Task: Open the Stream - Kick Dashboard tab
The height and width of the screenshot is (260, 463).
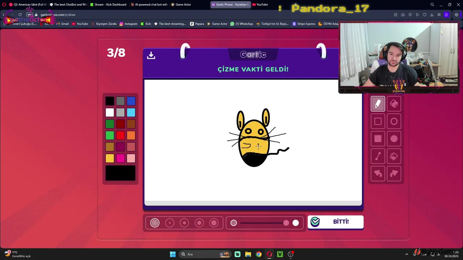Action: coord(109,5)
